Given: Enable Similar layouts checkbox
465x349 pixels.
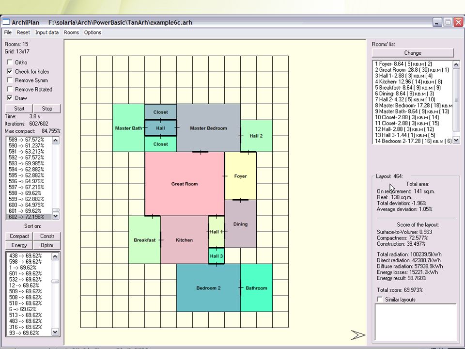Looking at the screenshot, I should point(380,300).
